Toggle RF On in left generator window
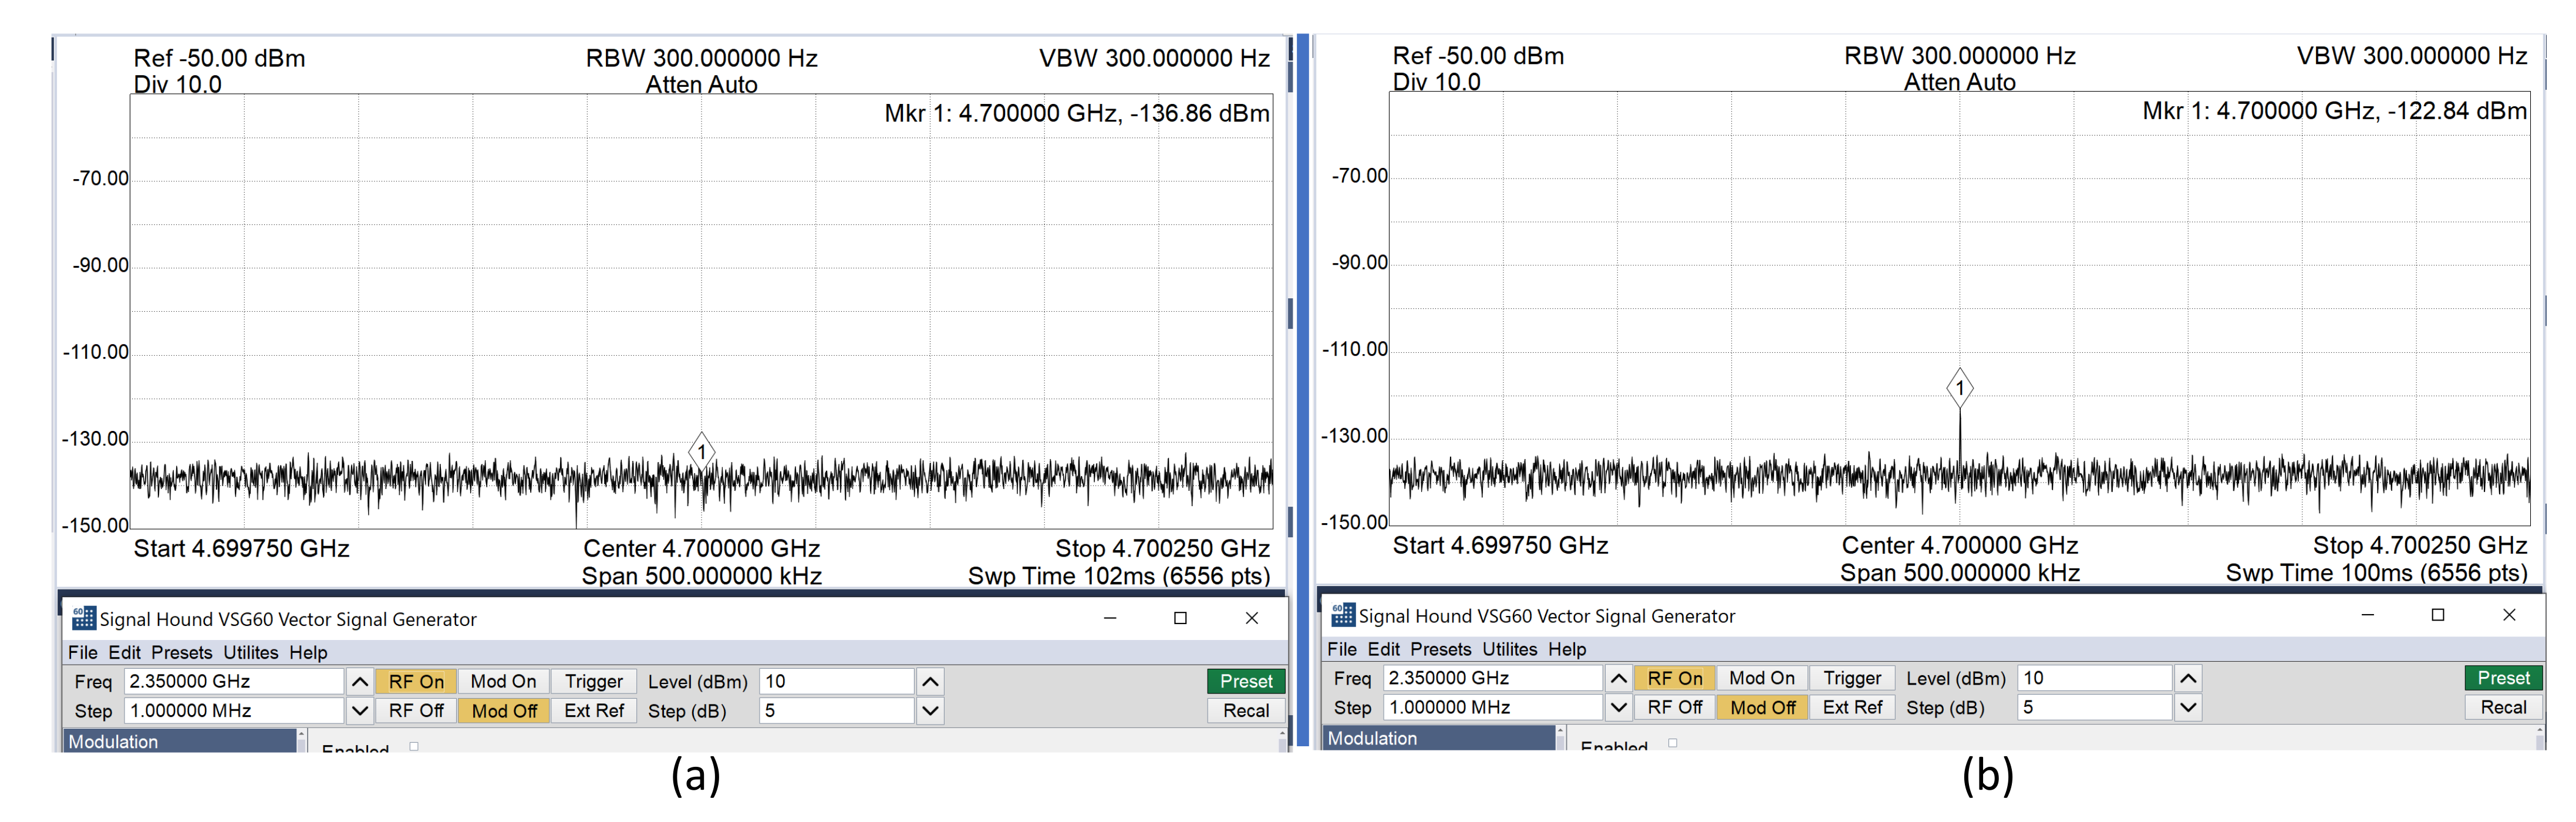 pyautogui.click(x=416, y=681)
